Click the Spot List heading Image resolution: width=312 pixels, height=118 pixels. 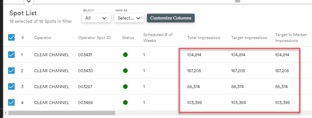[23, 13]
